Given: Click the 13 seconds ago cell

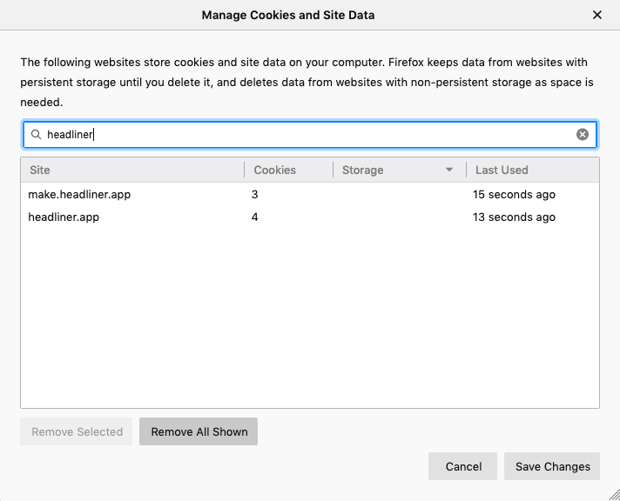Looking at the screenshot, I should pos(514,217).
